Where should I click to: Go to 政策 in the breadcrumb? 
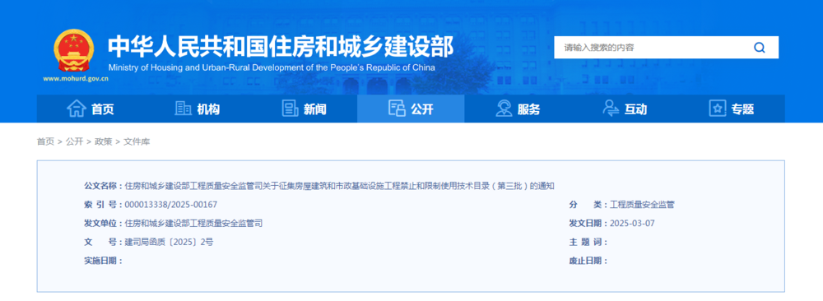pos(103,141)
